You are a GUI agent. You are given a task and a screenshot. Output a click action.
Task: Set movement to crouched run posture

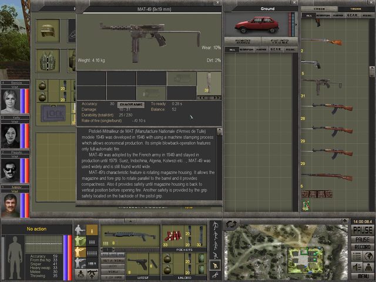pos(215,256)
